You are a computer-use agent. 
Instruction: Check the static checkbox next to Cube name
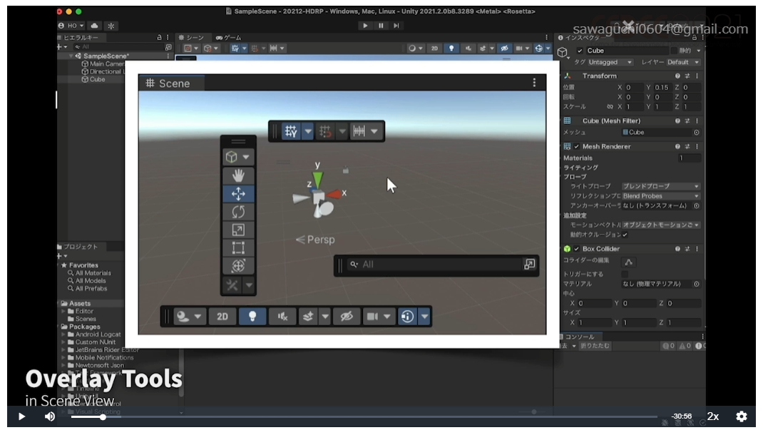point(674,51)
